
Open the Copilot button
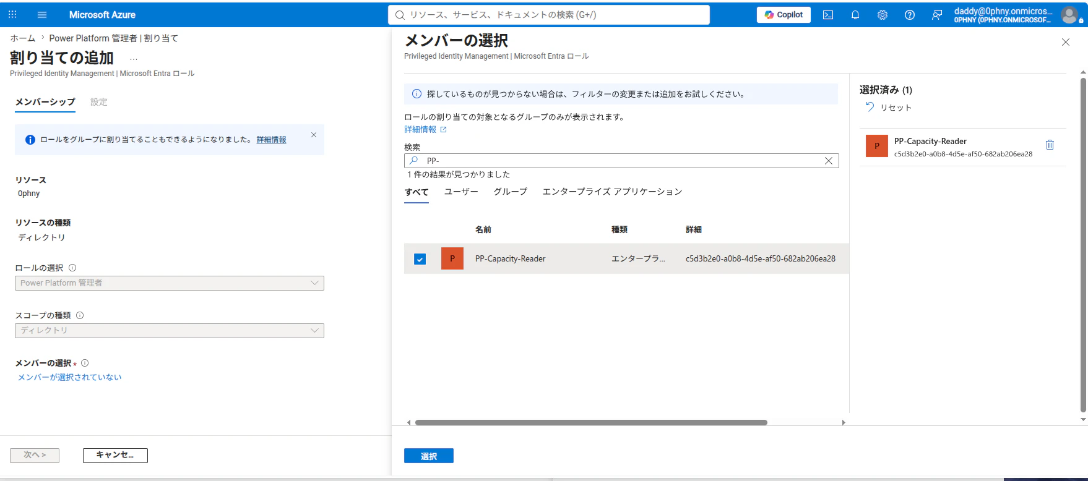[784, 15]
